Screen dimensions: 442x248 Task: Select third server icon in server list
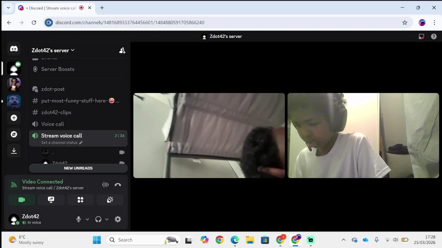[x=14, y=101]
